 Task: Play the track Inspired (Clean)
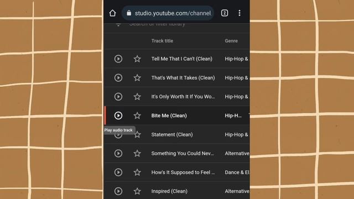tap(118, 191)
